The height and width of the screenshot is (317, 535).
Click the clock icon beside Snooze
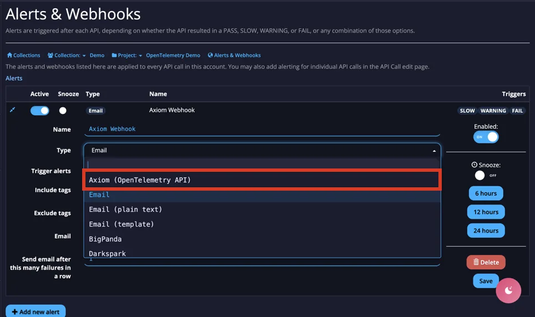pos(475,165)
